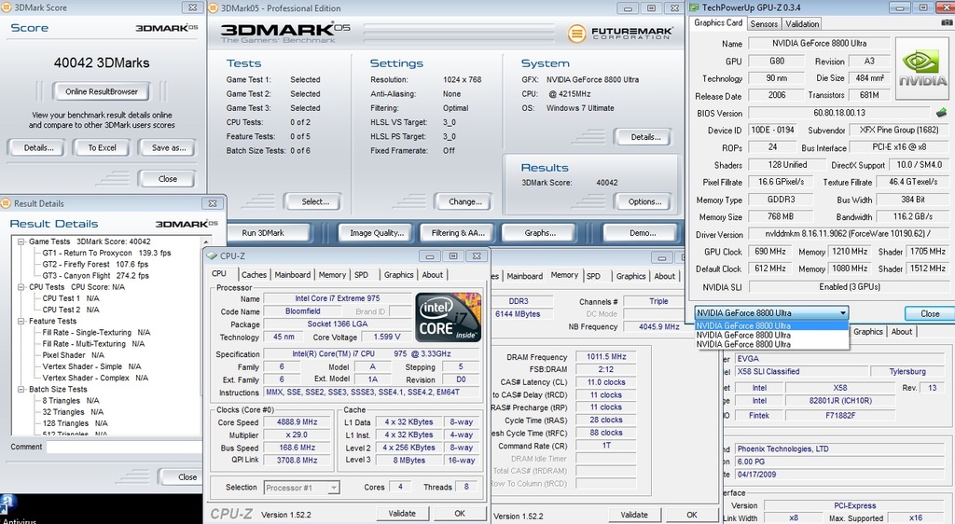
Task: Click the Details button in Score window
Action: [38, 147]
